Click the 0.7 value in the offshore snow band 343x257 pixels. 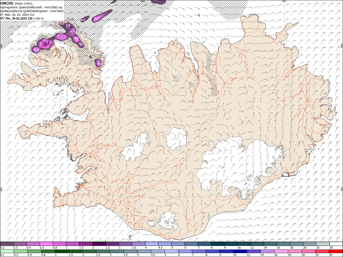(96, 18)
